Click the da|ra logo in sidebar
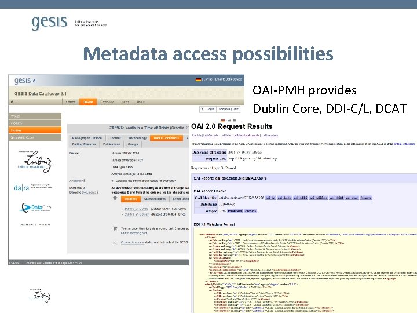The height and width of the screenshot is (313, 417). point(33,187)
